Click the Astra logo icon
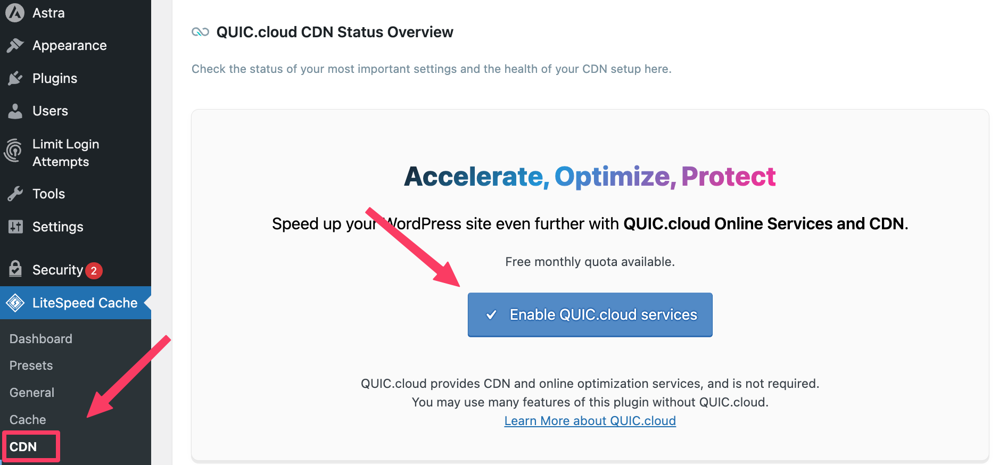 [15, 12]
